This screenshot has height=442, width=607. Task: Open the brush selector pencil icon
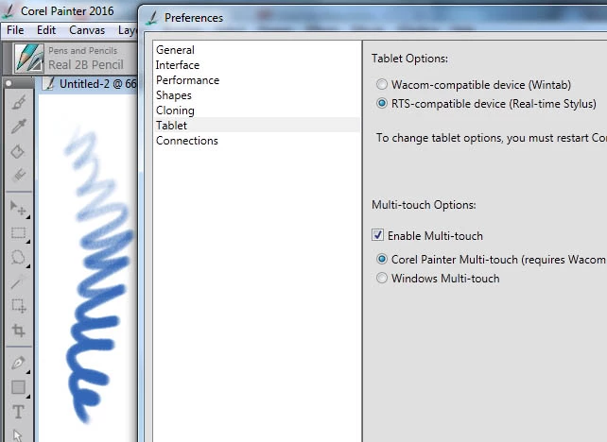(28, 59)
